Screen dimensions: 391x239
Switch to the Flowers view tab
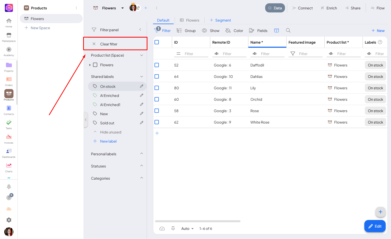pos(190,20)
